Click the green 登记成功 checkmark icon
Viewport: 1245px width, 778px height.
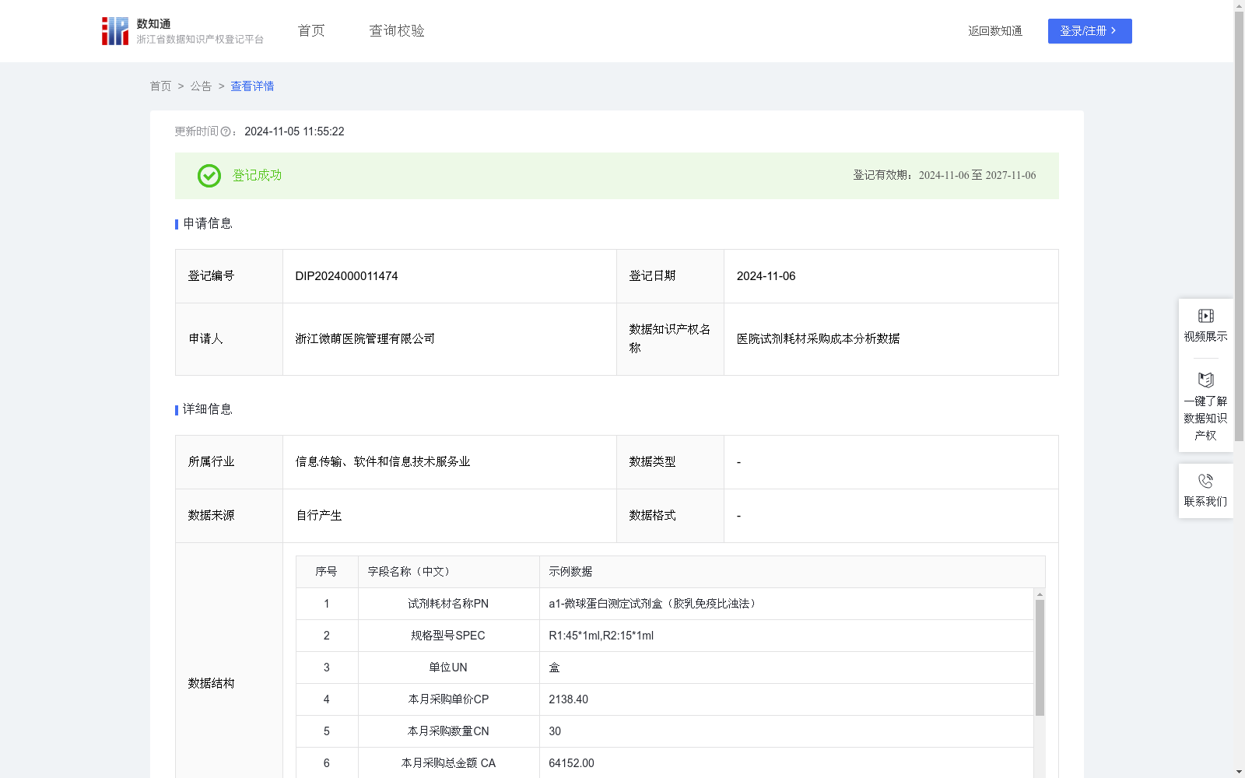pos(209,176)
